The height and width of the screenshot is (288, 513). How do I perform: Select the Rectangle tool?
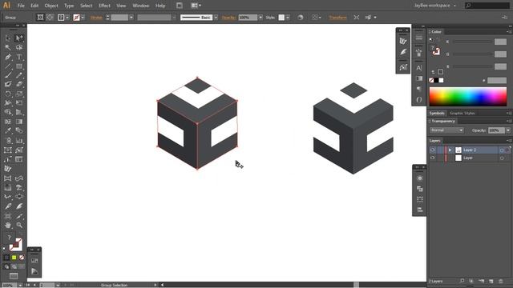19,66
